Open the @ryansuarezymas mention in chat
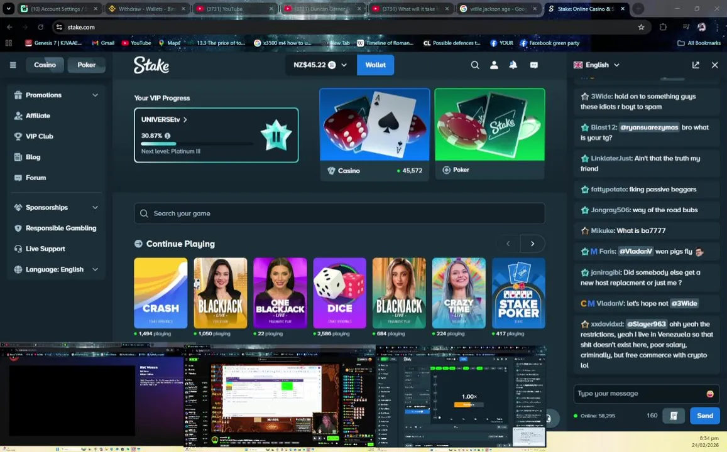The image size is (727, 452). pyautogui.click(x=649, y=127)
